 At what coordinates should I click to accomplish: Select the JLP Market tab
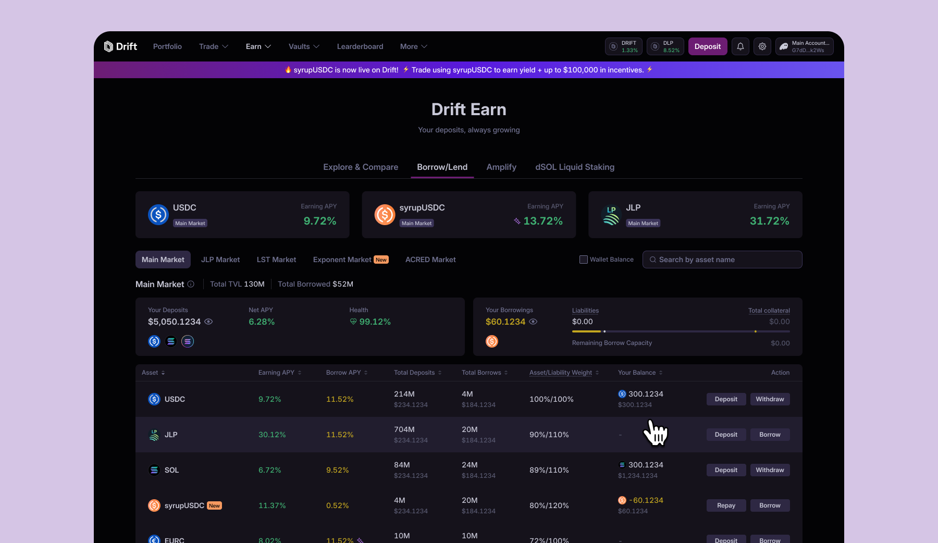click(x=220, y=260)
